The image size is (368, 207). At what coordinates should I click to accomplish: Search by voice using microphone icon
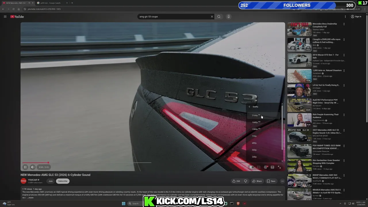point(229,17)
